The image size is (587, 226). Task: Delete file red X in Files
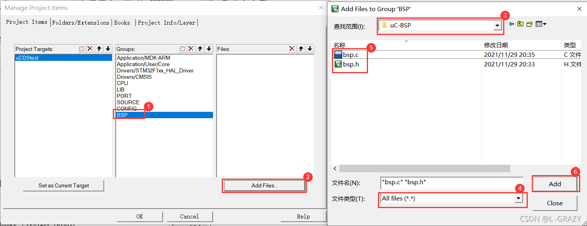point(292,49)
